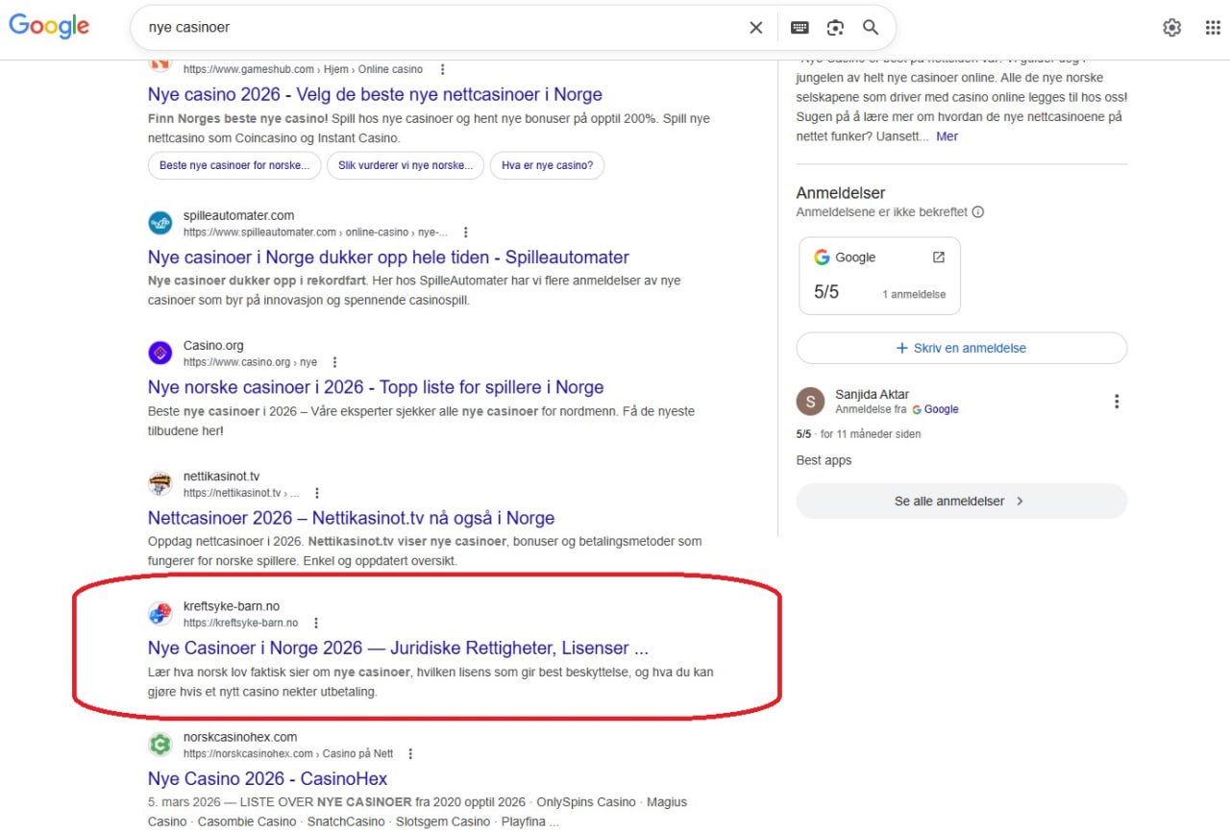Open more options for Casino.org result

pos(334,362)
